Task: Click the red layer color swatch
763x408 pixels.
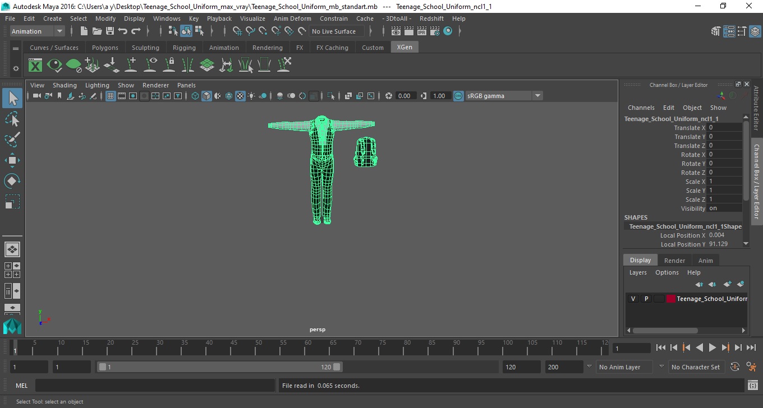Action: 671,299
